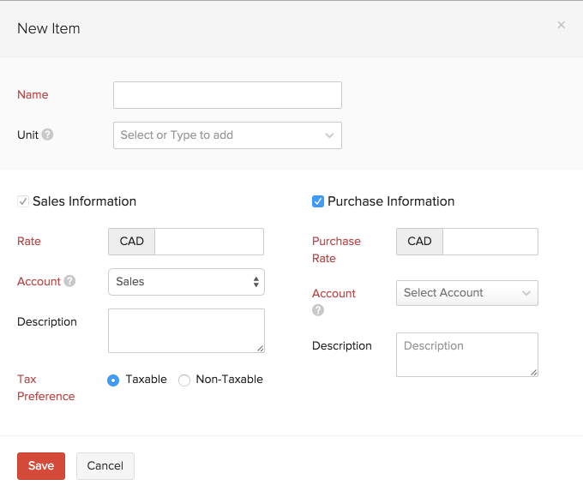Click the Purchase Rate input field
583x497 pixels.
[490, 242]
